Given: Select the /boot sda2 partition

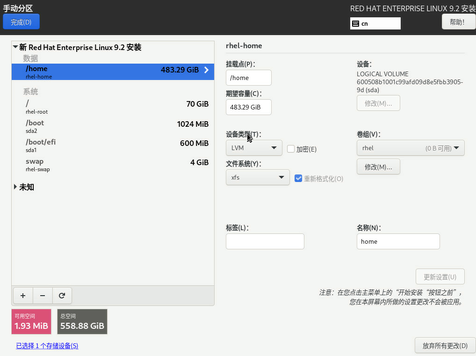Looking at the screenshot, I should point(112,126).
